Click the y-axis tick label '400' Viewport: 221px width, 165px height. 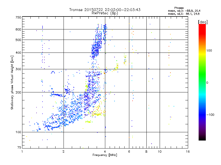tap(18, 53)
